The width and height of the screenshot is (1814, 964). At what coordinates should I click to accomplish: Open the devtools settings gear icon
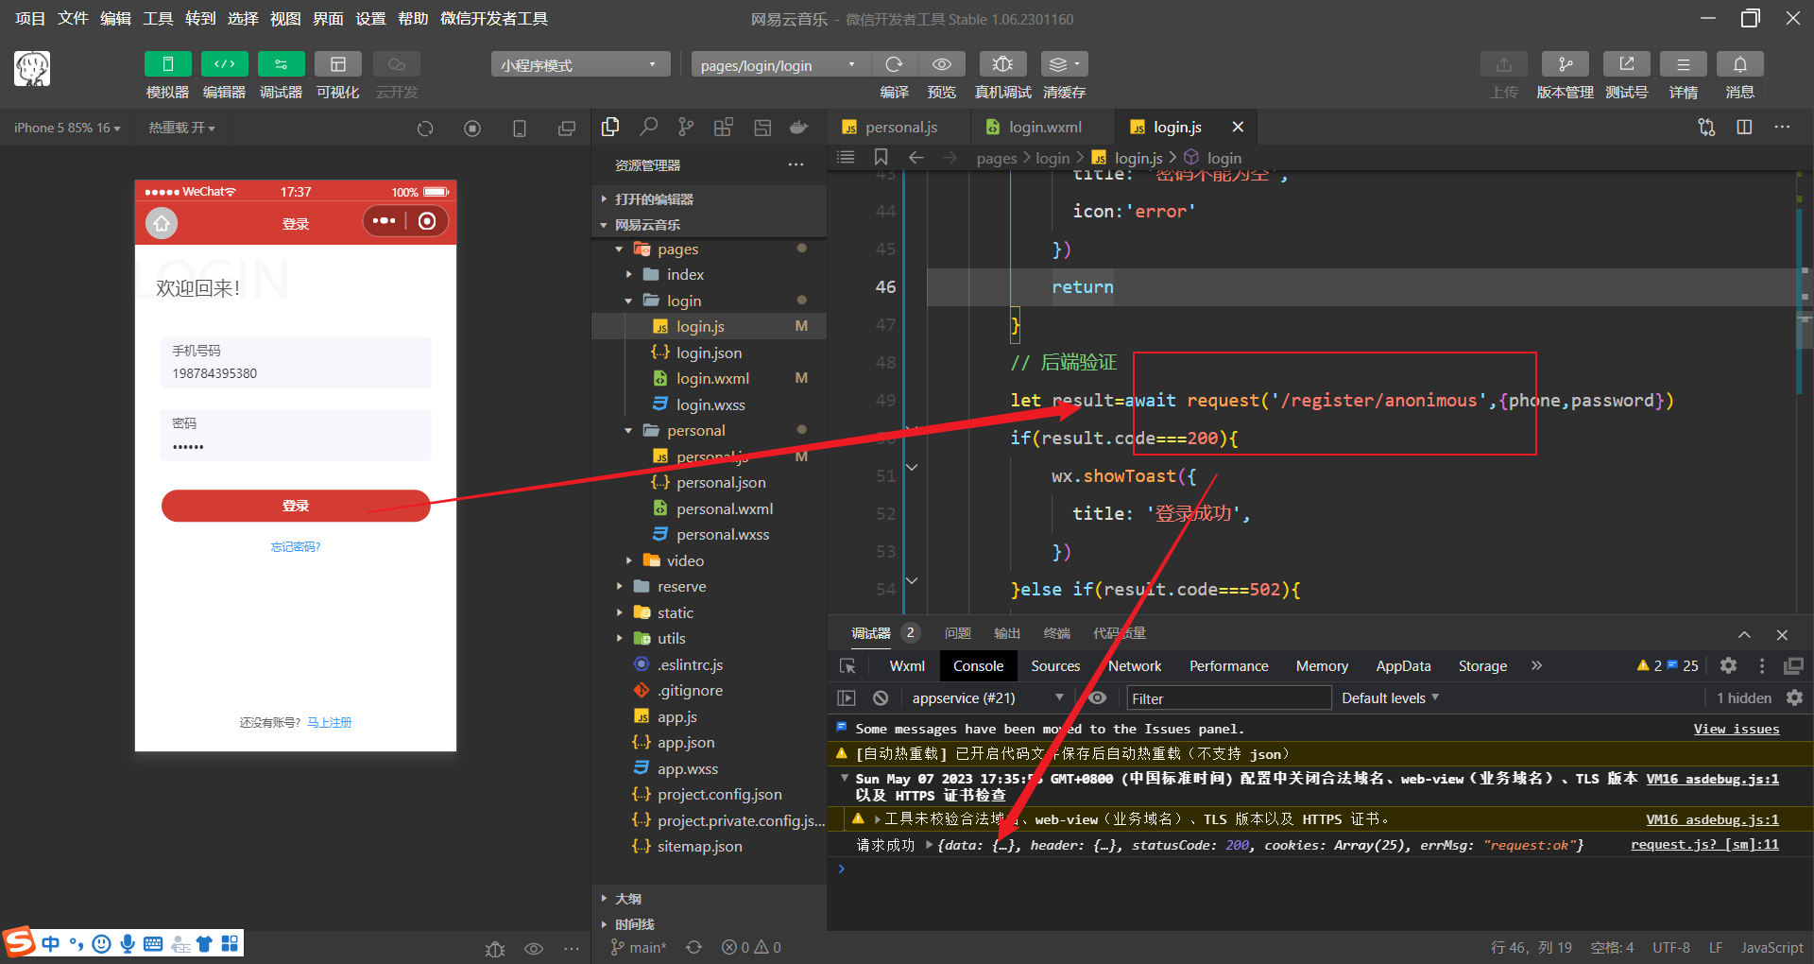[x=1728, y=665]
